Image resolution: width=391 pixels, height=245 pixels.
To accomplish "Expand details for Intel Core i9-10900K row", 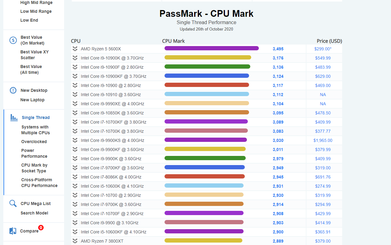I will click(75, 58).
